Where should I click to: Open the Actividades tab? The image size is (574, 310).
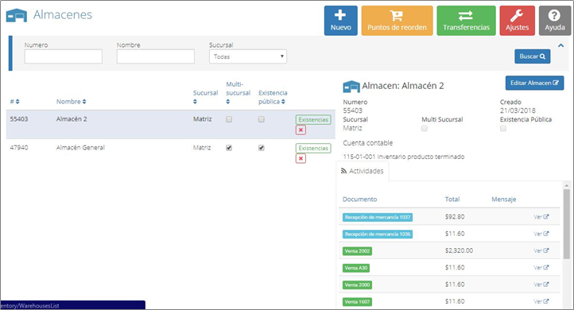[363, 171]
